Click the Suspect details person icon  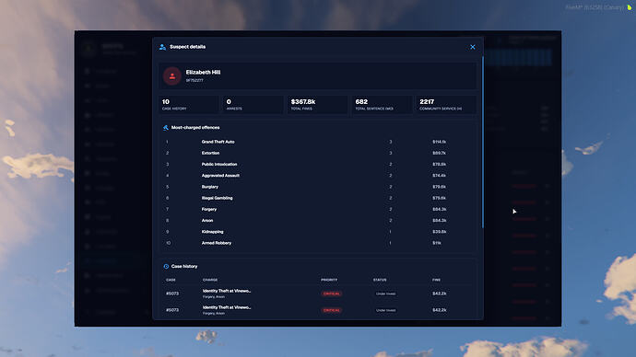[162, 47]
